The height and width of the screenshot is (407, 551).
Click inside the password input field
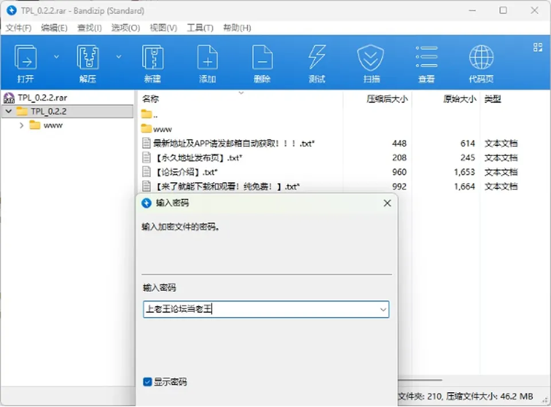coord(266,309)
